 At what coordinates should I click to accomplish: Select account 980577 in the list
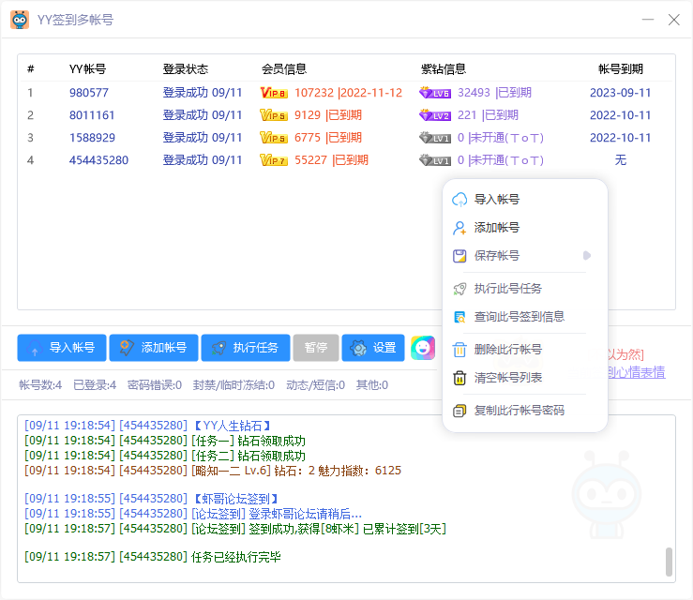(x=89, y=93)
